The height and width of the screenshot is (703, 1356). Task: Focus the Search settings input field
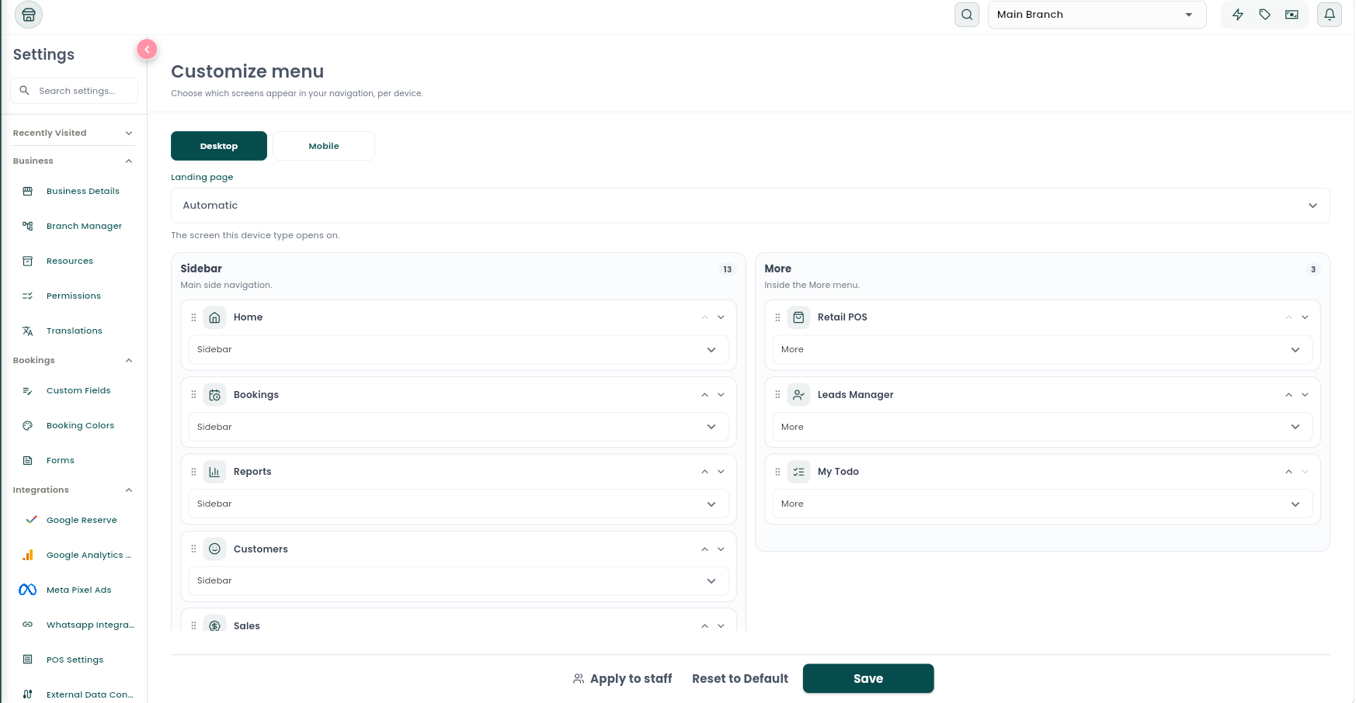point(75,91)
